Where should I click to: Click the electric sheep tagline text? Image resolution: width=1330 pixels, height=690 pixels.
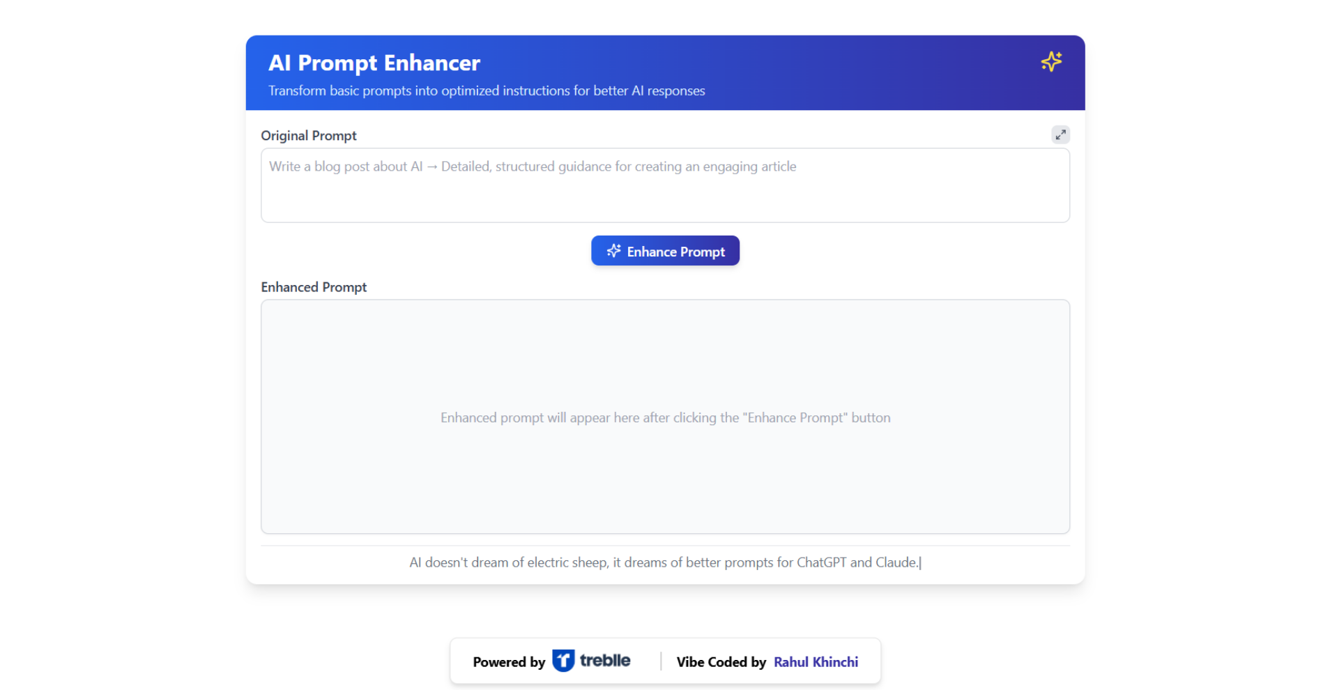(x=664, y=562)
